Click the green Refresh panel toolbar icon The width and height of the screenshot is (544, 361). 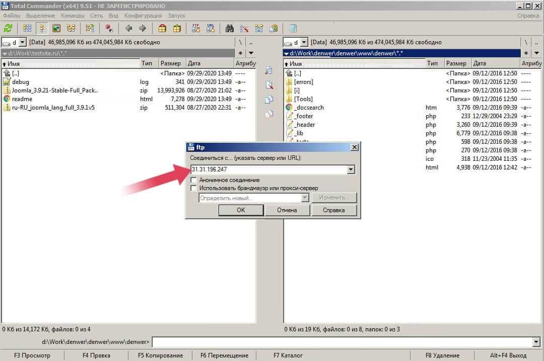click(8, 28)
